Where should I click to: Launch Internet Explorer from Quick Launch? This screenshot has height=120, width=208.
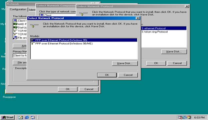click(27, 117)
